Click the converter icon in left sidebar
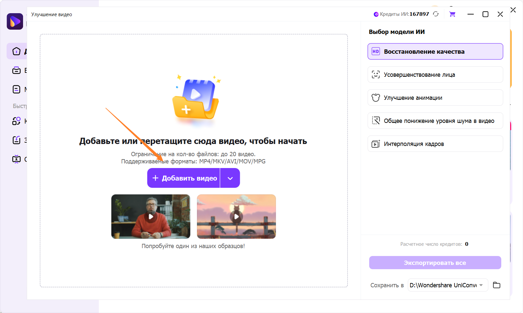Screen dimensions: 523x313 pyautogui.click(x=16, y=121)
